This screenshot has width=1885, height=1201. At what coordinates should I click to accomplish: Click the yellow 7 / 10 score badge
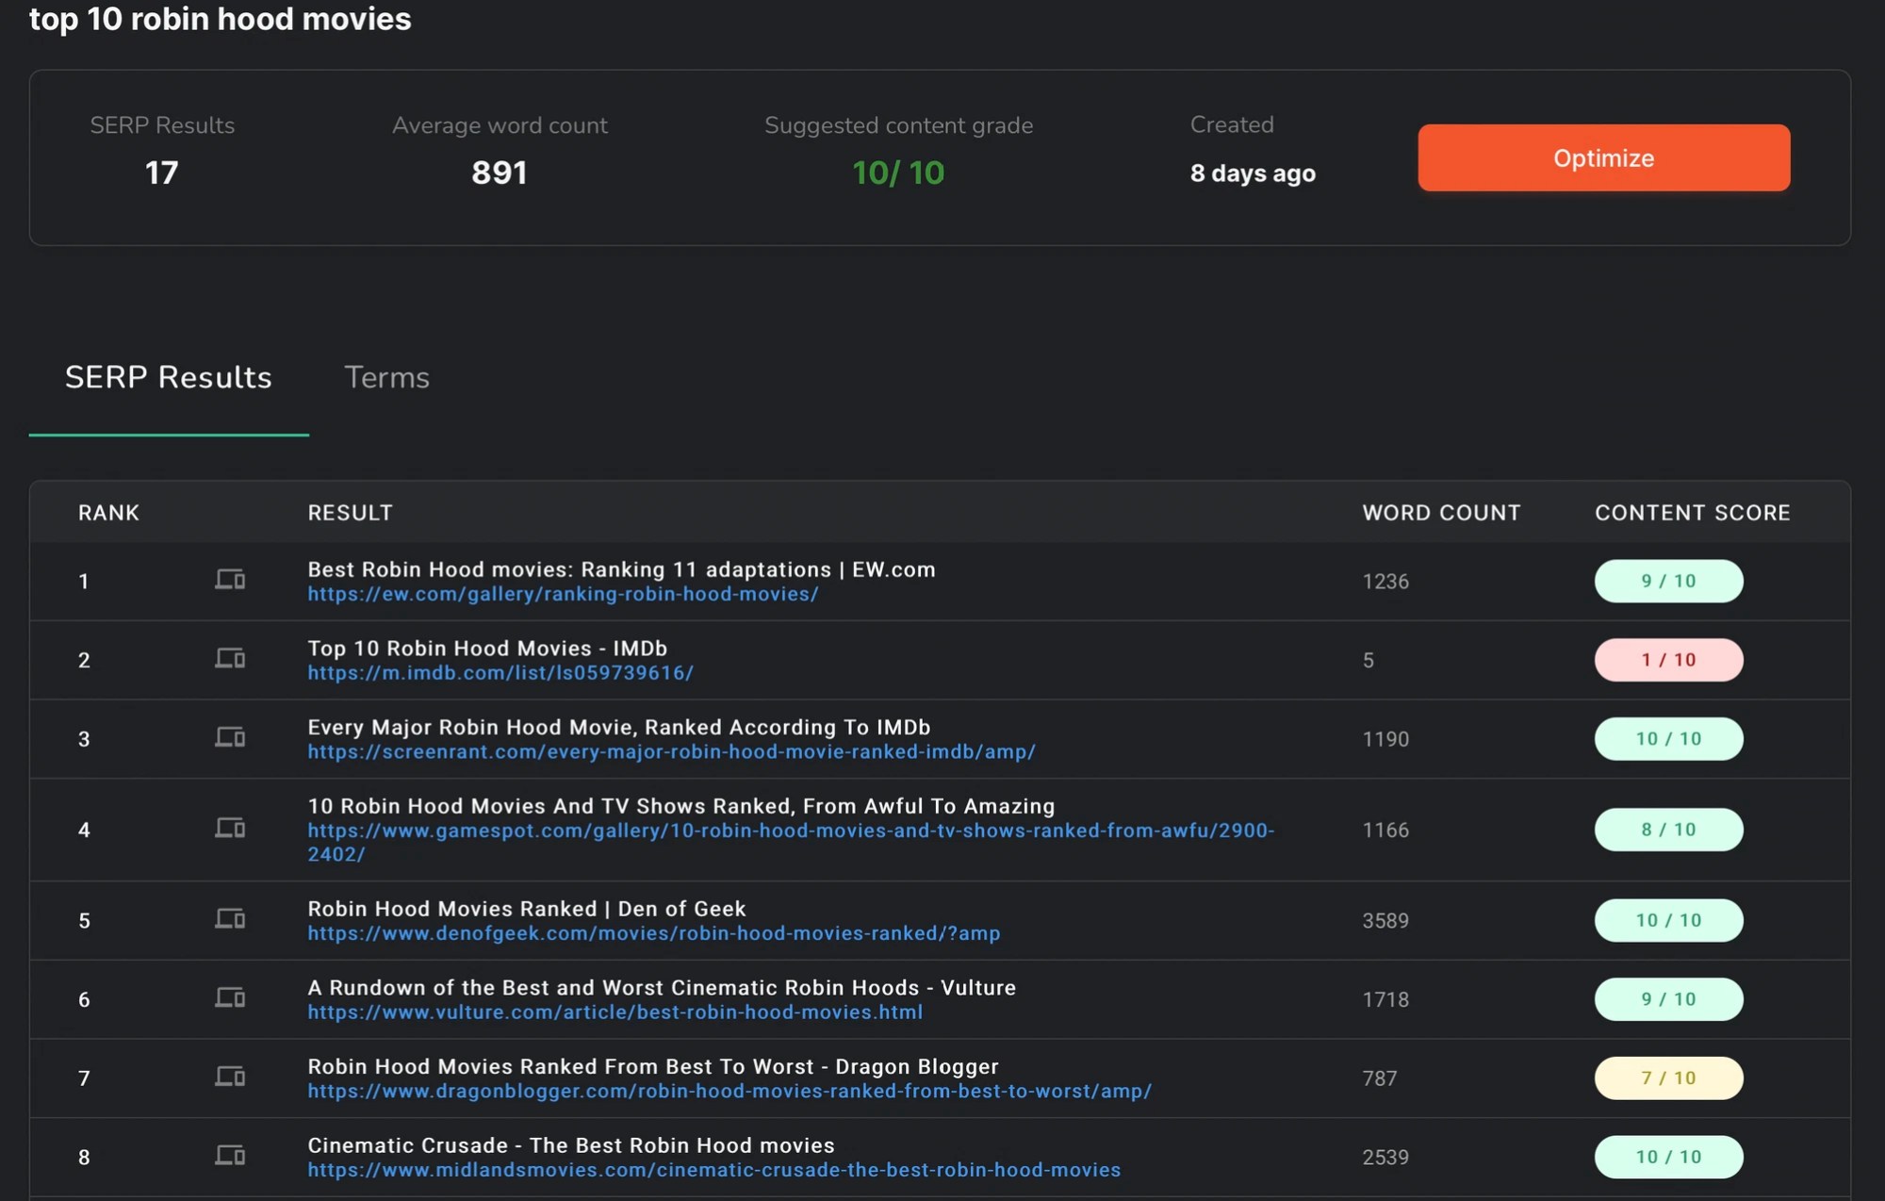point(1668,1078)
